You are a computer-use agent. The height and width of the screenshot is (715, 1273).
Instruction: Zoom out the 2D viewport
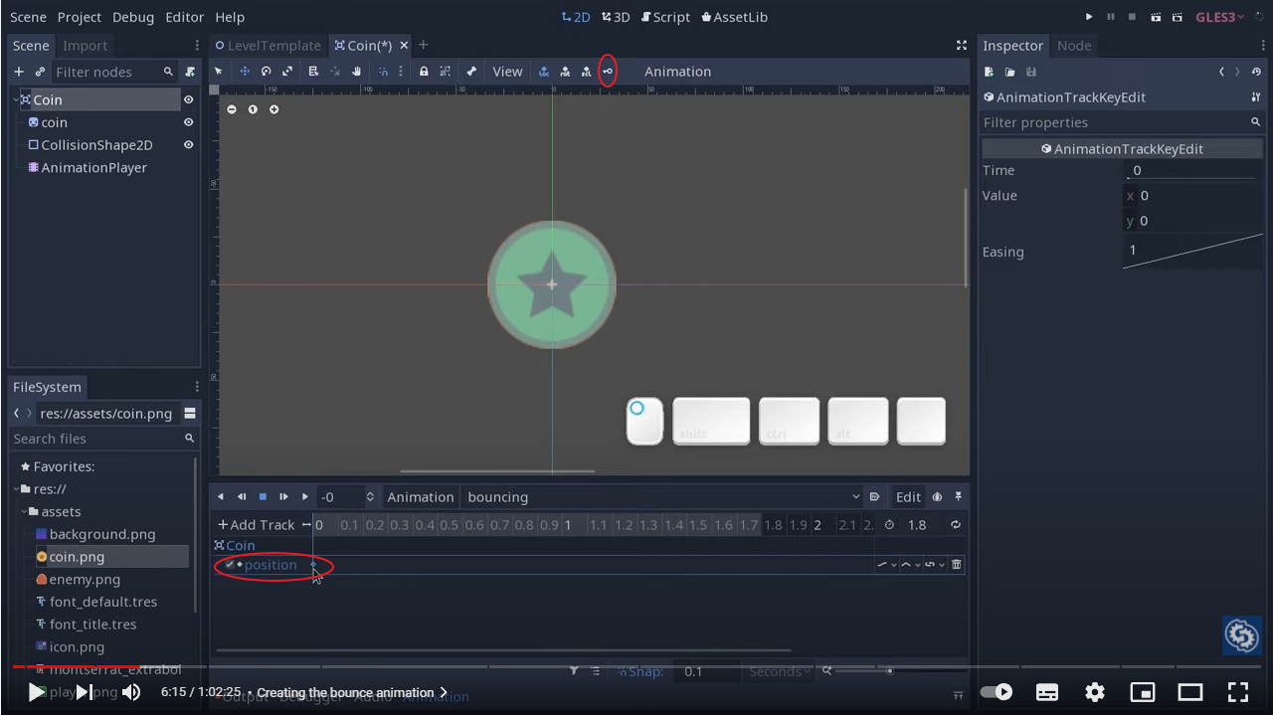pyautogui.click(x=232, y=109)
